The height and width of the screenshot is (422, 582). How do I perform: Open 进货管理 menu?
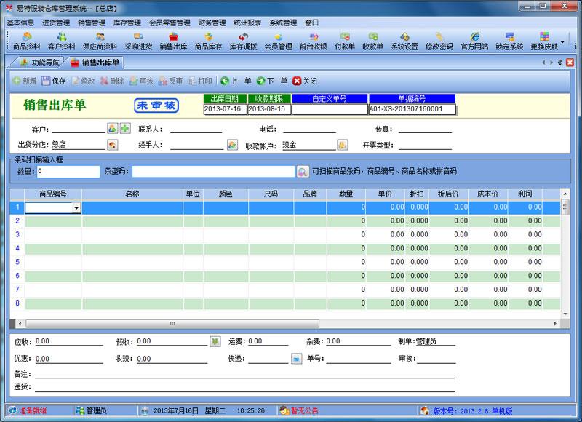pyautogui.click(x=56, y=23)
